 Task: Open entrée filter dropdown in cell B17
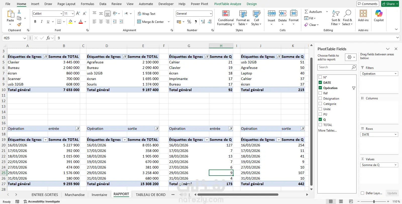point(78,129)
